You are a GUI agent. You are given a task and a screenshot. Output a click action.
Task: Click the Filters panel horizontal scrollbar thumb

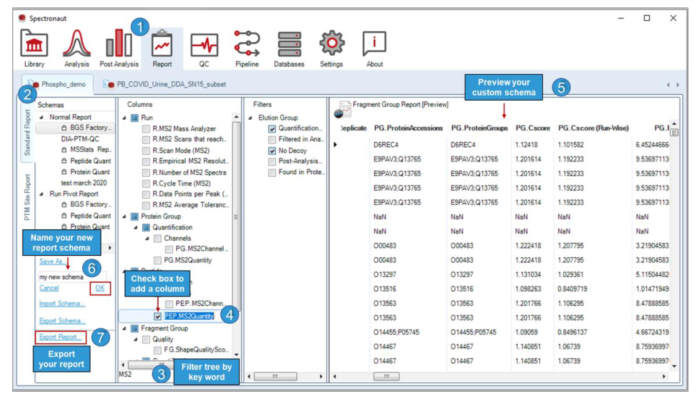pyautogui.click(x=275, y=376)
